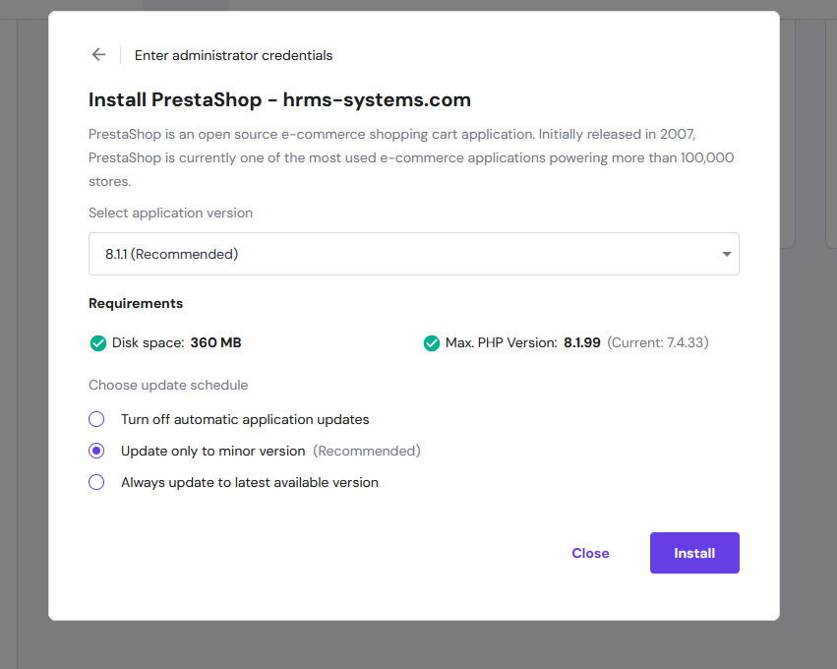Screen dimensions: 837x669
Task: Click the green checkmark beside Max. PHP Version
Action: pyautogui.click(x=431, y=343)
